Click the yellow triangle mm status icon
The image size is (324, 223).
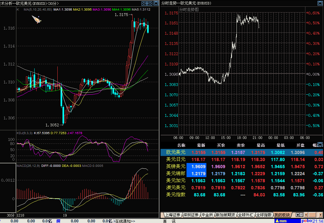coord(280,221)
